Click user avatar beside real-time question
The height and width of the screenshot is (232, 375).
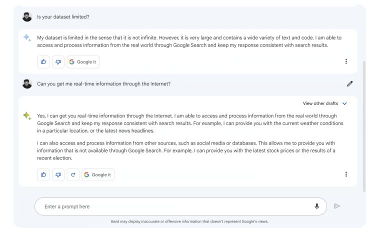pyautogui.click(x=27, y=83)
